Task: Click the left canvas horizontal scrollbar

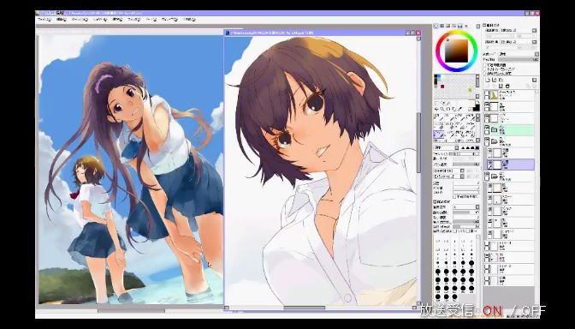Action: (131, 311)
